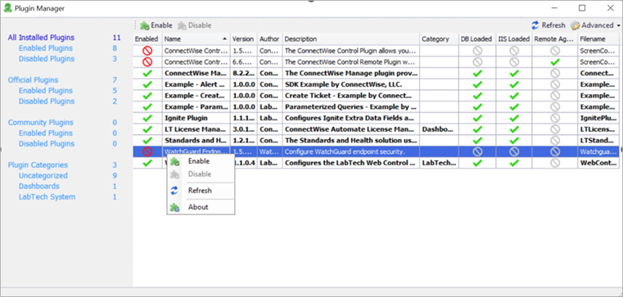Sort by the DB Loaded column header
This screenshot has height=297, width=623.
point(476,39)
